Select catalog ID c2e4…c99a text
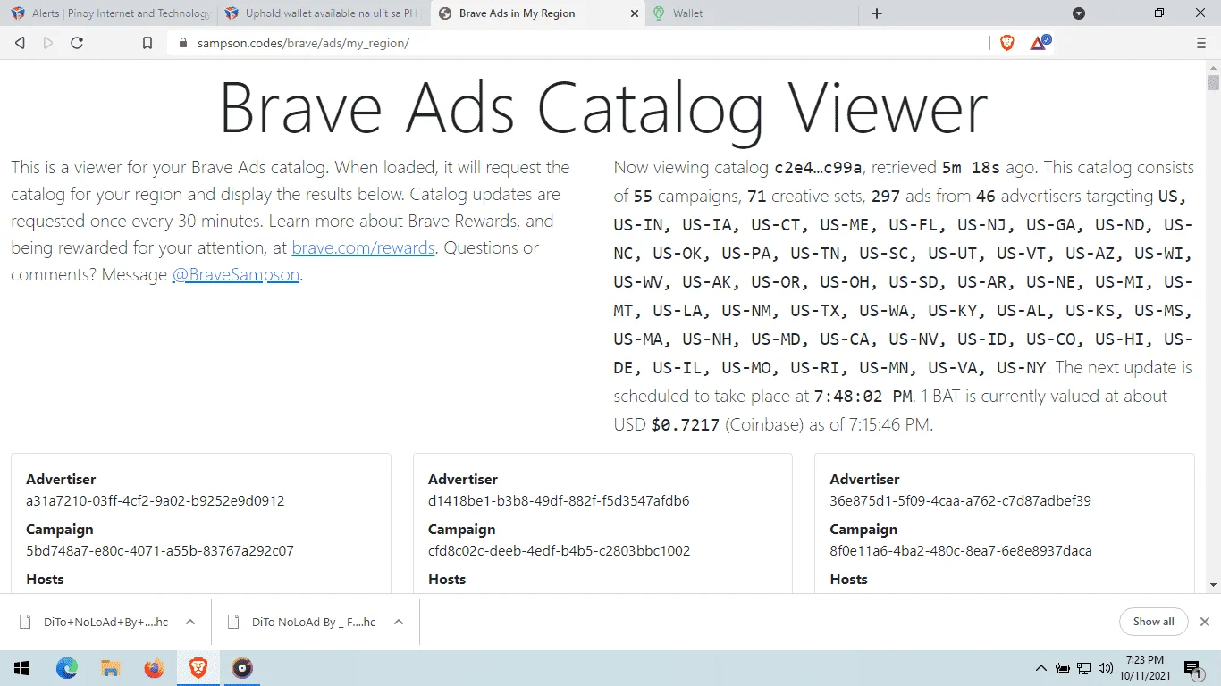 [x=818, y=168]
